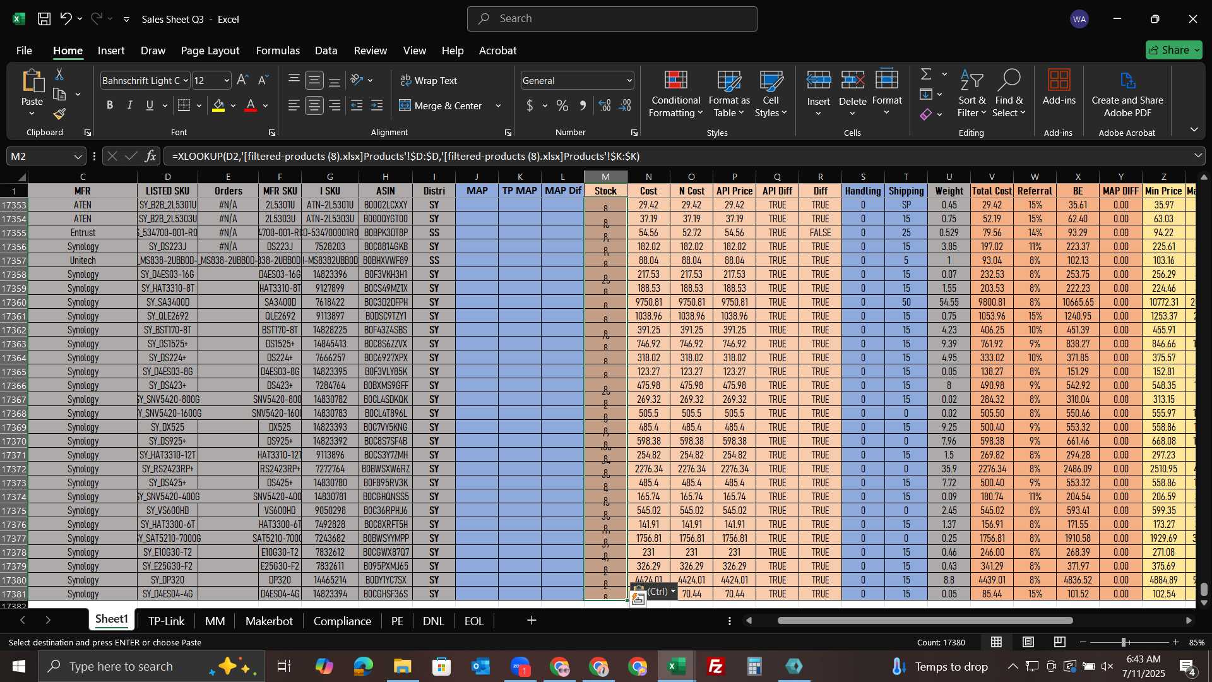Click the Fill down arrow icon
This screenshot has width=1212, height=682.
tap(926, 95)
